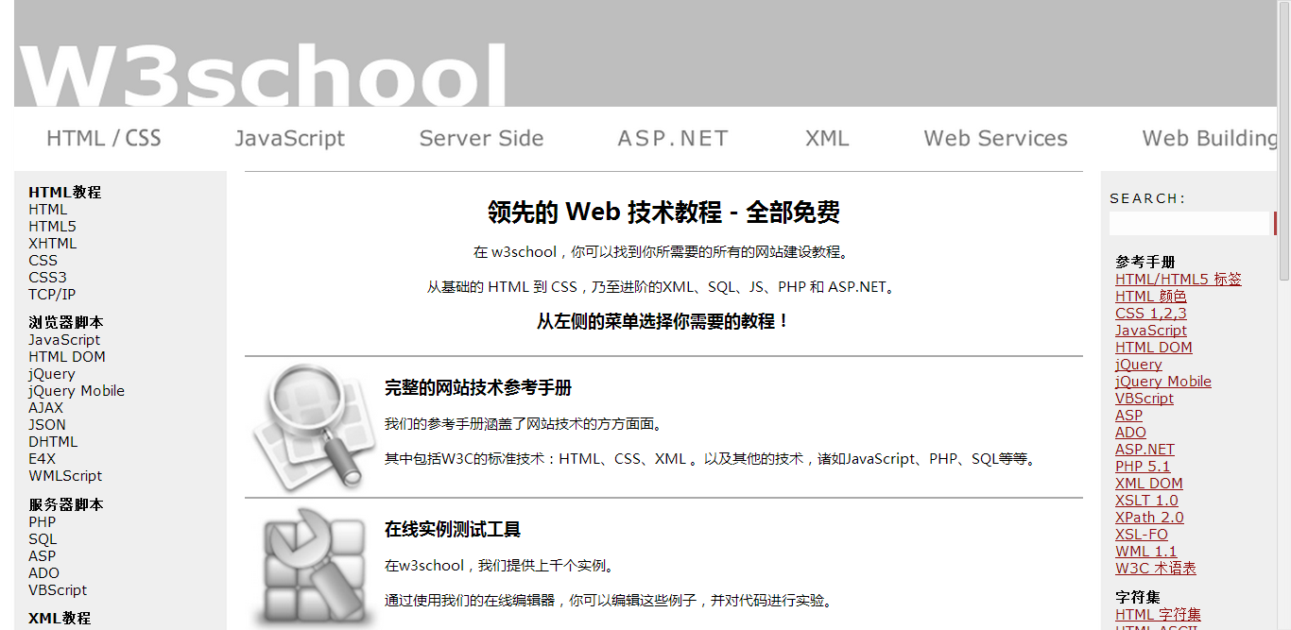Open the ASP.NET top navigation tab

click(x=673, y=139)
